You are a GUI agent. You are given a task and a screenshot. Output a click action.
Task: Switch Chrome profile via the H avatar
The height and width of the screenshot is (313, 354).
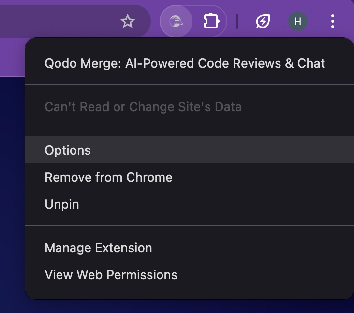point(298,21)
